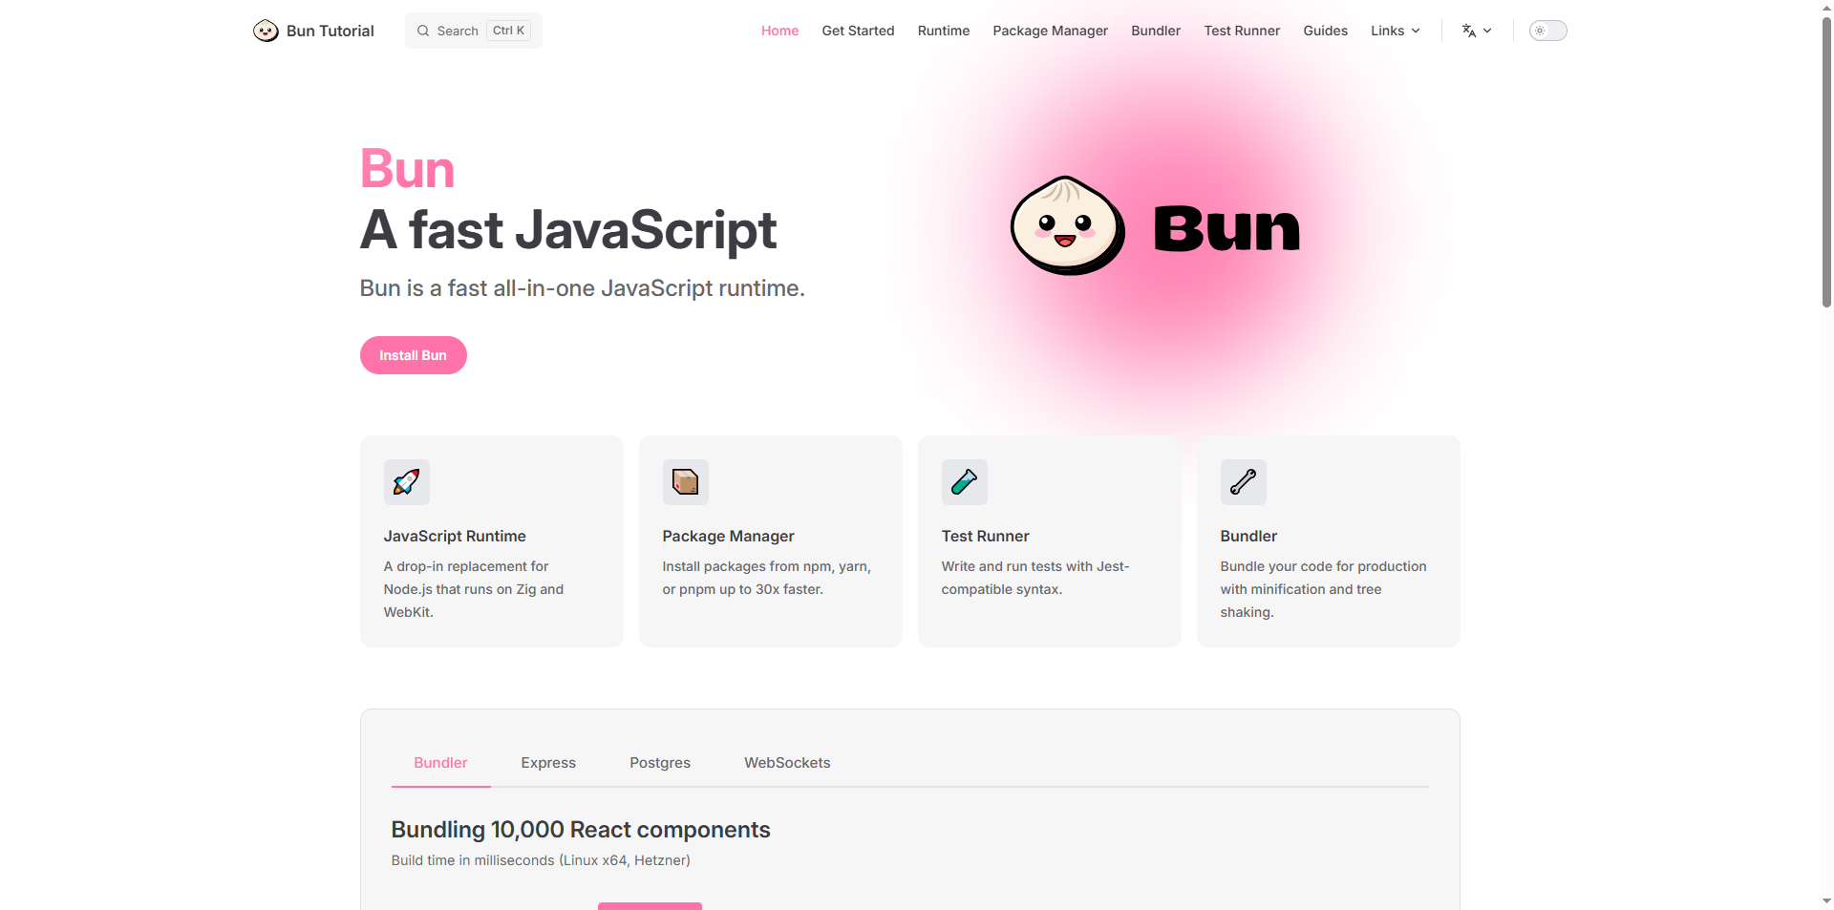
Task: Click the Bun Tutorial site title
Action: [x=330, y=31]
